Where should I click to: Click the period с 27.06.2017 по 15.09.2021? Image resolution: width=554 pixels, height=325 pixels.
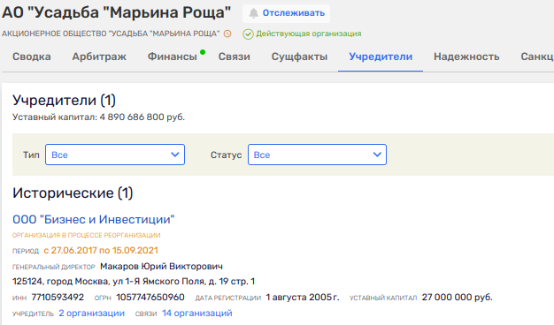[101, 251]
